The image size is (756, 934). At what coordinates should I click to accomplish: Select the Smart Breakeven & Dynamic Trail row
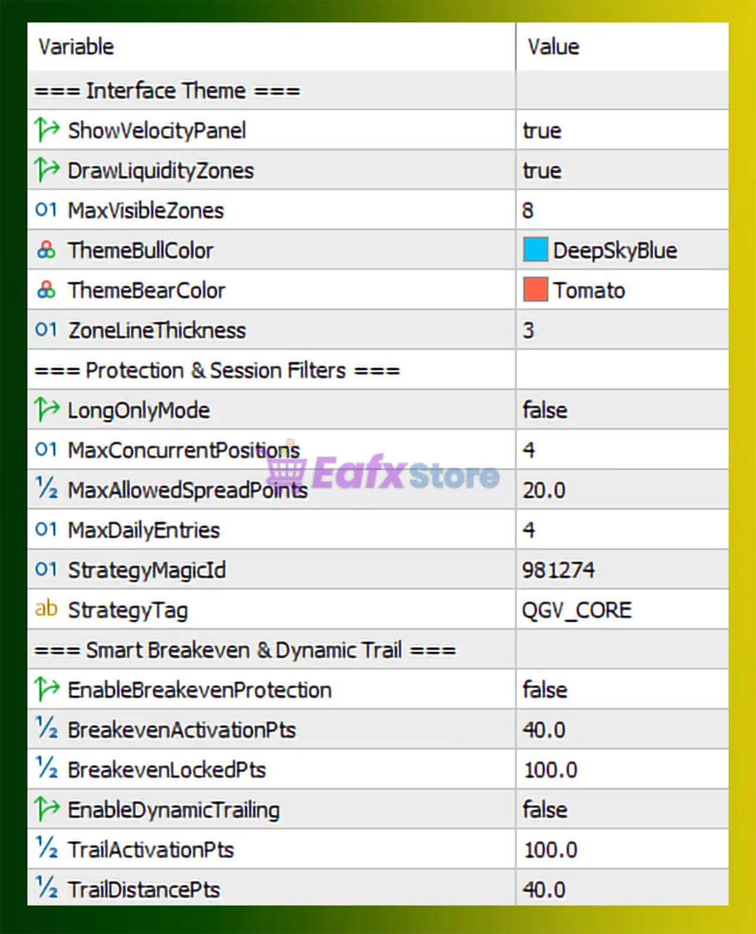(x=245, y=650)
